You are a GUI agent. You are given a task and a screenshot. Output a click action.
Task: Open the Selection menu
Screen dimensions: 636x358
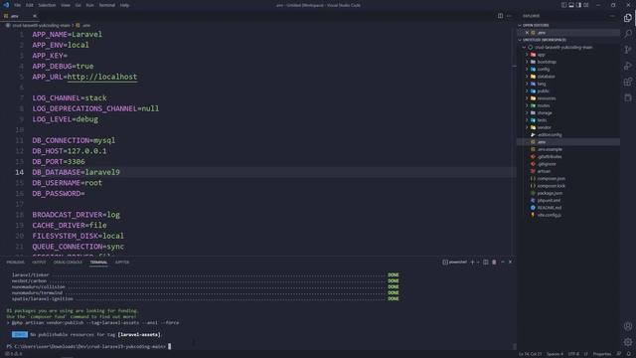[x=47, y=5]
